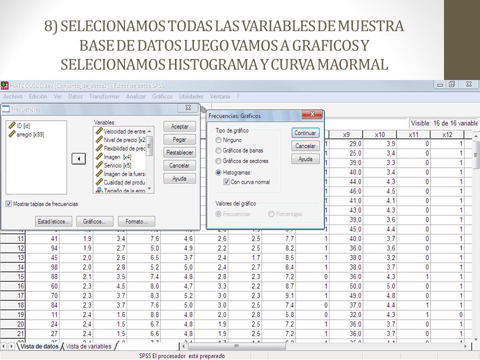The height and width of the screenshot is (360, 480).
Task: Click the Variables list scroll-down arrow
Action: point(149,189)
